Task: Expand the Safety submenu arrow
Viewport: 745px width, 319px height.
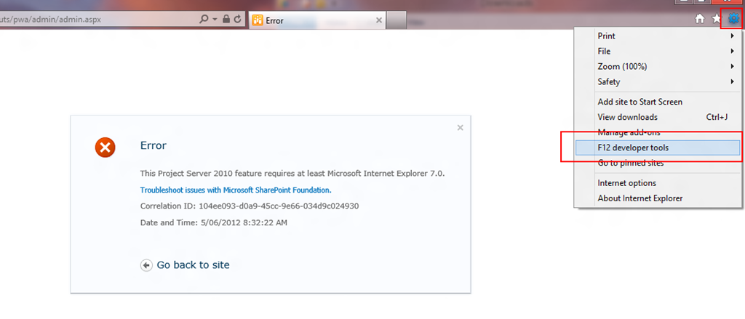Action: pos(733,81)
